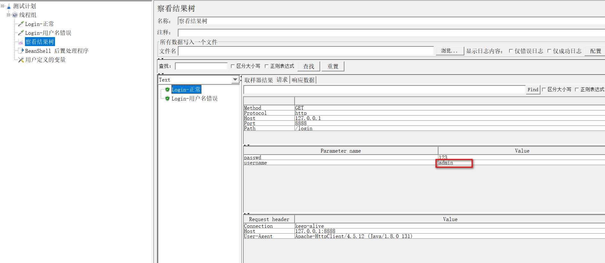Click the 8888 Port value
The image size is (605, 263).
[x=301, y=124]
